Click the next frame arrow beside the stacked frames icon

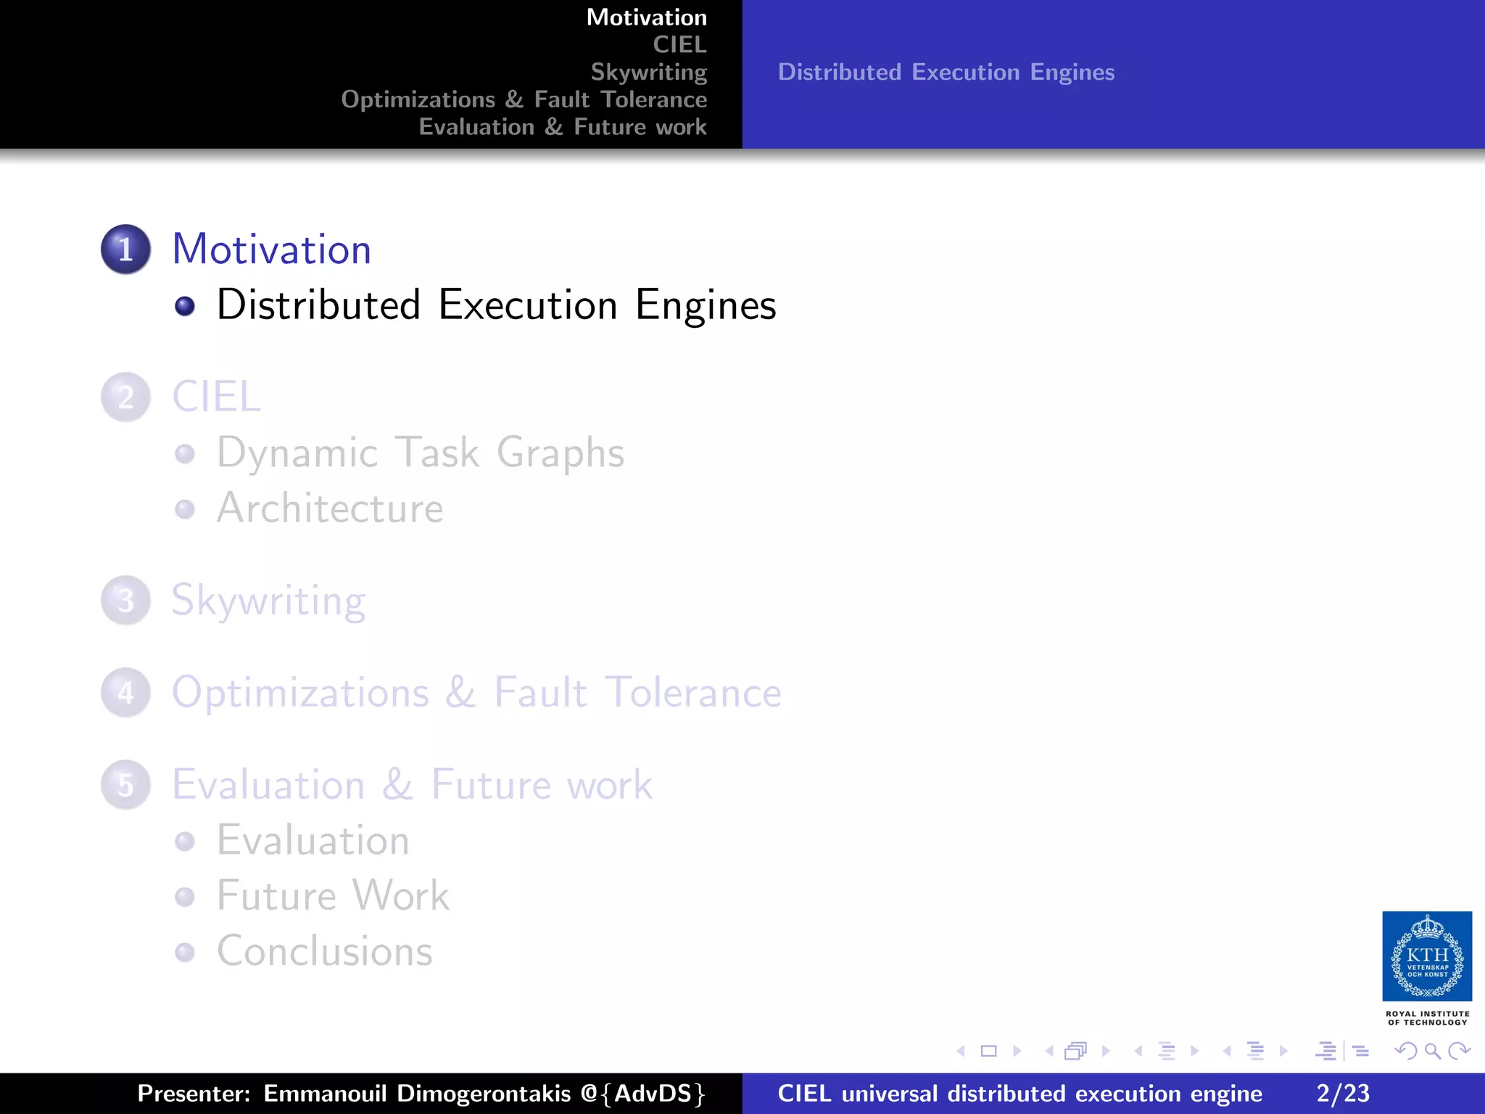click(1106, 1051)
